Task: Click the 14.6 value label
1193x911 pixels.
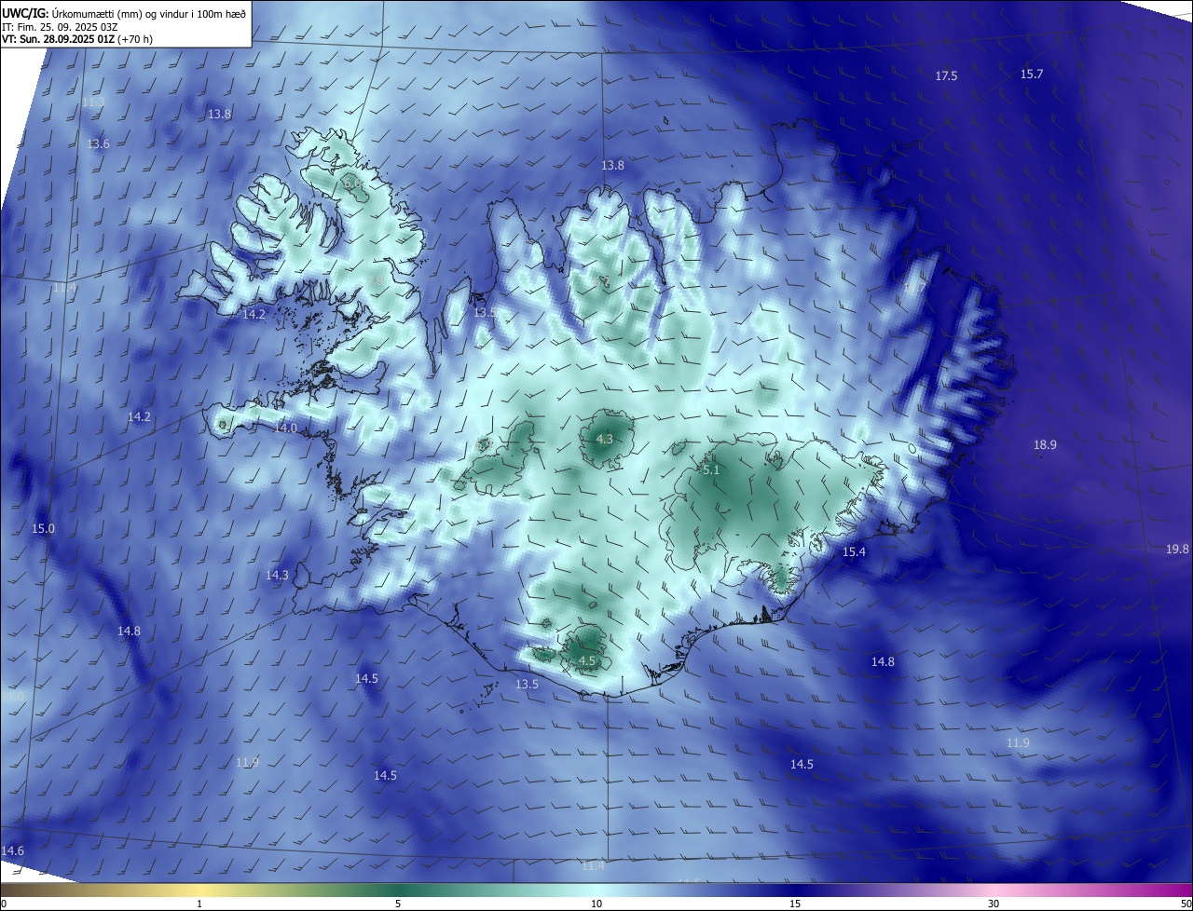Action: [12, 851]
